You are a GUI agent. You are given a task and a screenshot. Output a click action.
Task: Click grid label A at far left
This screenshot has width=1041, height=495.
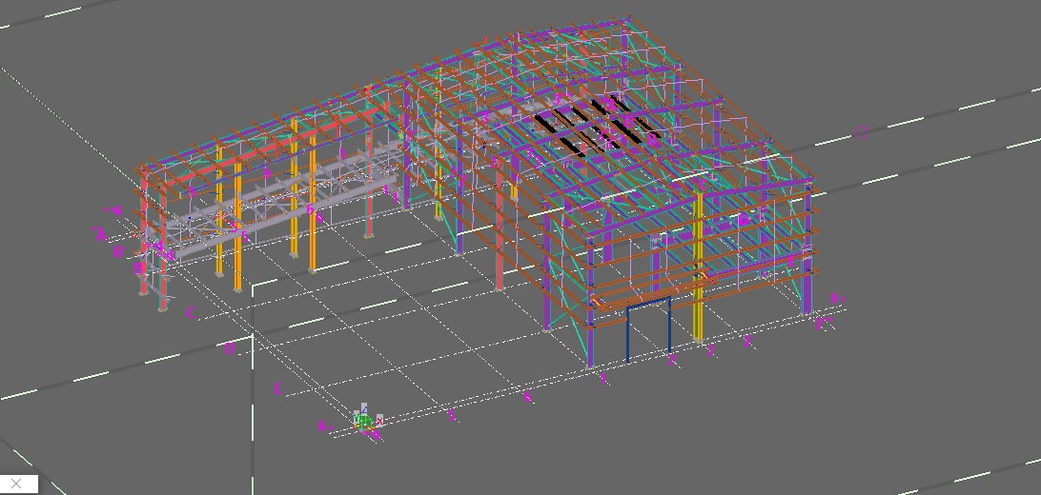click(x=100, y=234)
